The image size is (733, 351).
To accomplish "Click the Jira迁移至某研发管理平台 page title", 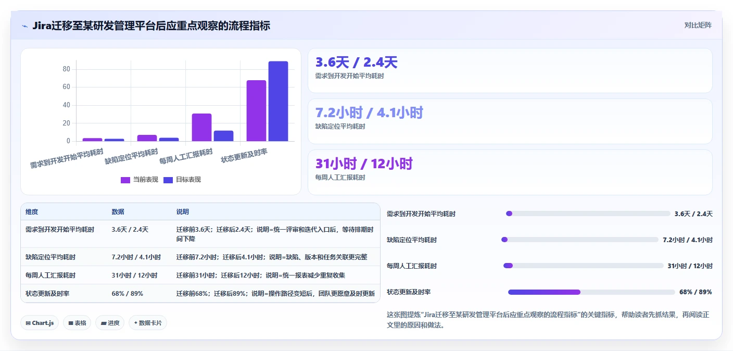I will 151,26.
